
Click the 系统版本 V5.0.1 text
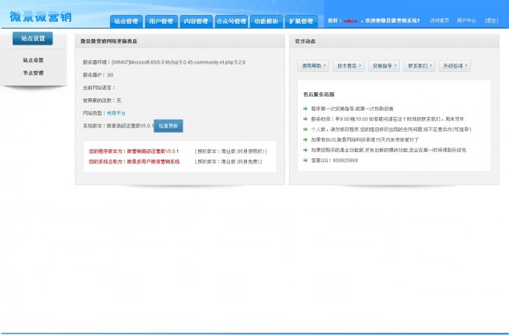[118, 126]
